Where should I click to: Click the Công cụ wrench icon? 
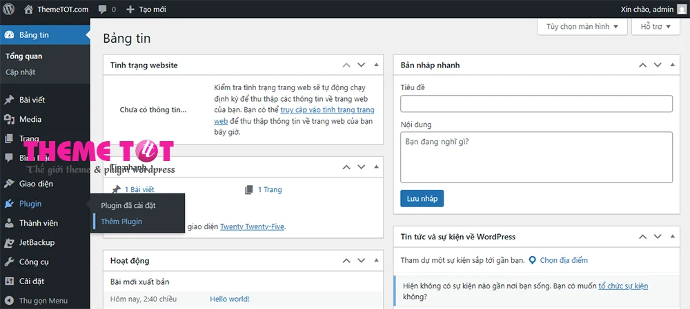click(9, 262)
